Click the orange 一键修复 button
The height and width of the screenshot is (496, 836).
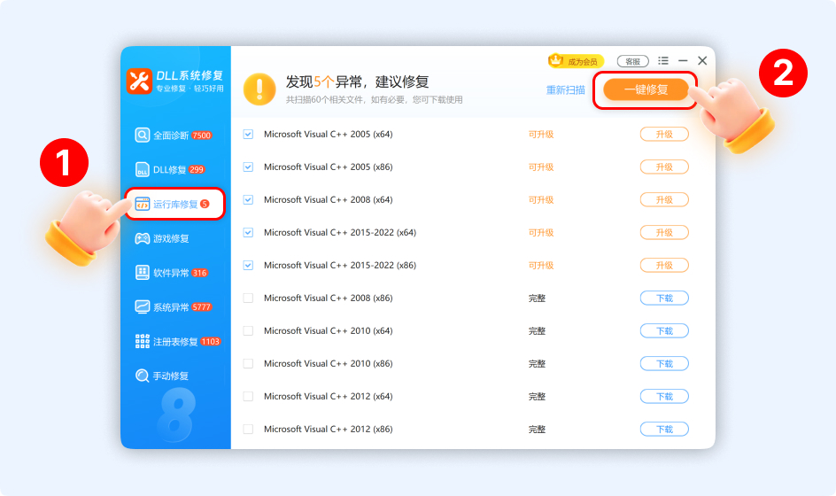646,89
